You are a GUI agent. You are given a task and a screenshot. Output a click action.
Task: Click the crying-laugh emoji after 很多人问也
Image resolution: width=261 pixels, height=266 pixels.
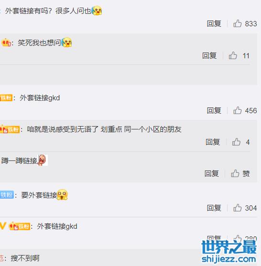tap(97, 11)
